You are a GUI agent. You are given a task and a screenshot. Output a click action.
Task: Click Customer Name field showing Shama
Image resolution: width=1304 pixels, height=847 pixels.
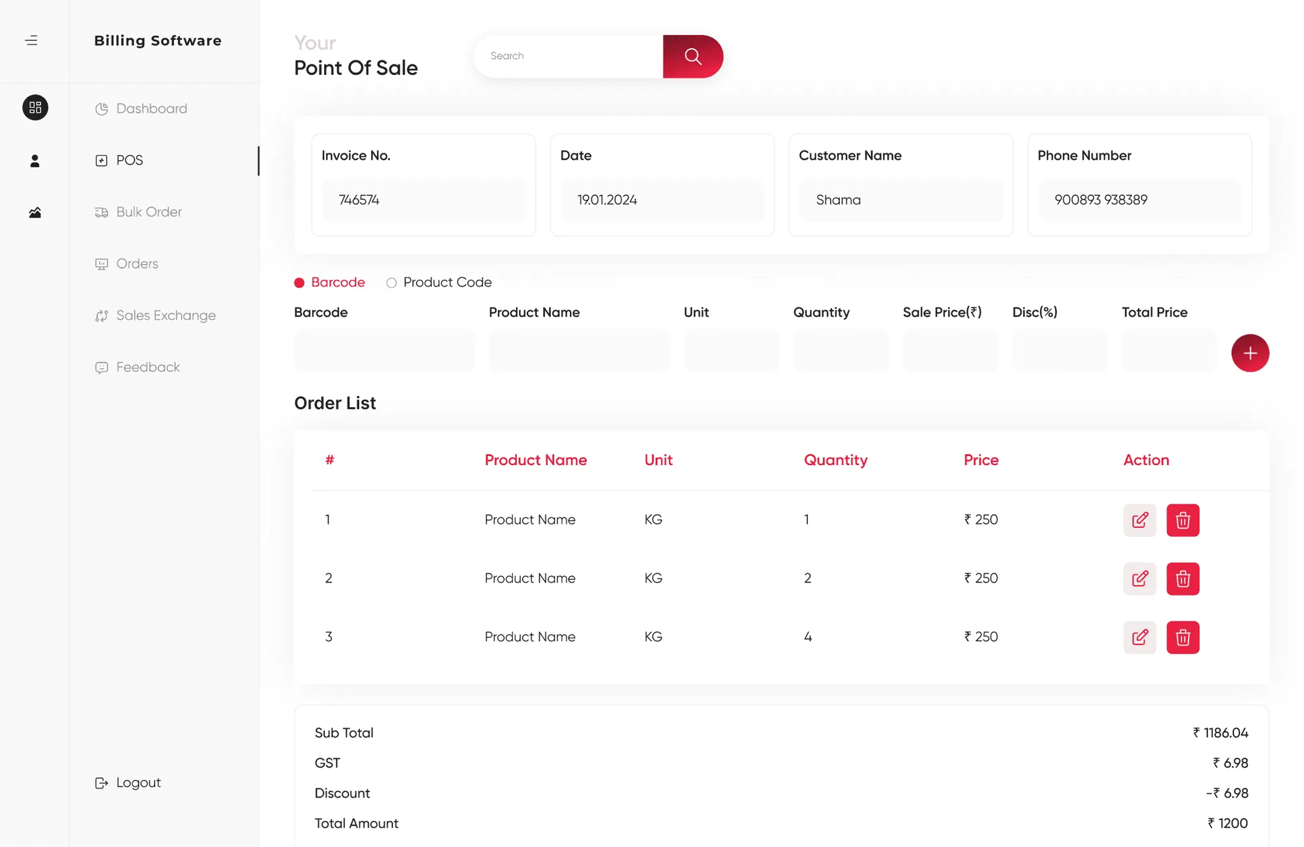(901, 200)
